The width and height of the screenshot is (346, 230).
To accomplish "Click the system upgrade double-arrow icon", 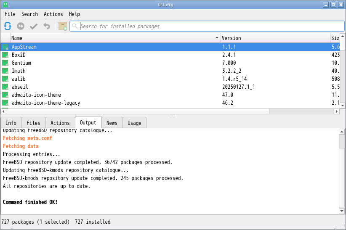I will pos(21,26).
